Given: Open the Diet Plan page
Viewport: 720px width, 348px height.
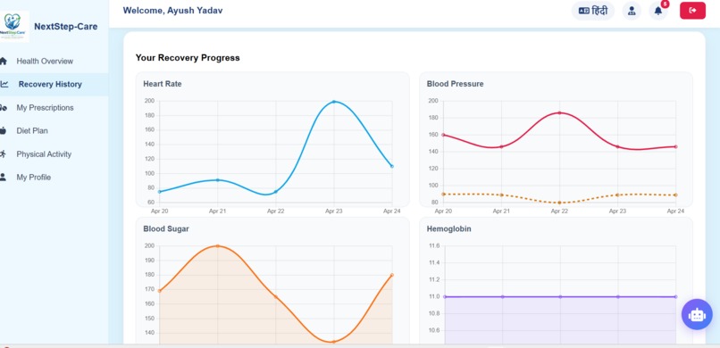Looking at the screenshot, I should pos(32,130).
